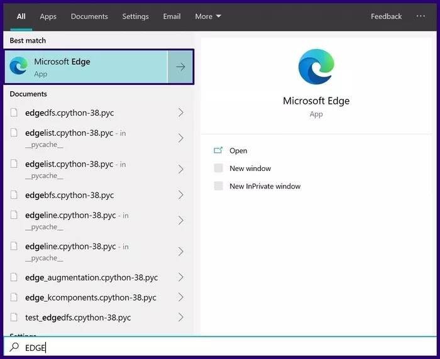Expand the arrow beside Microsoft Edge best match
The image size is (440, 359).
coord(180,67)
